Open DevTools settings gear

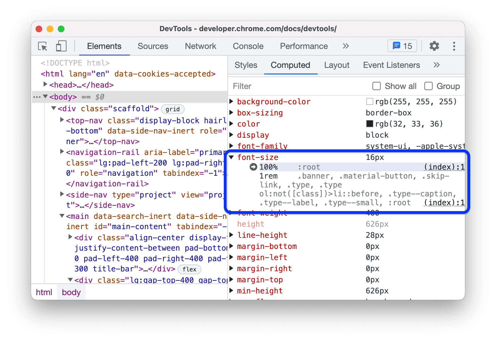pyautogui.click(x=434, y=46)
